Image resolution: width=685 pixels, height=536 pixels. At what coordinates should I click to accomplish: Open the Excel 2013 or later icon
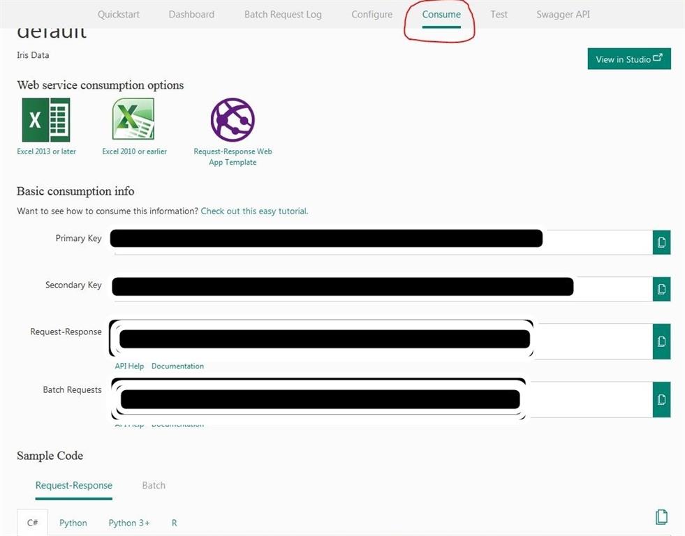46,119
